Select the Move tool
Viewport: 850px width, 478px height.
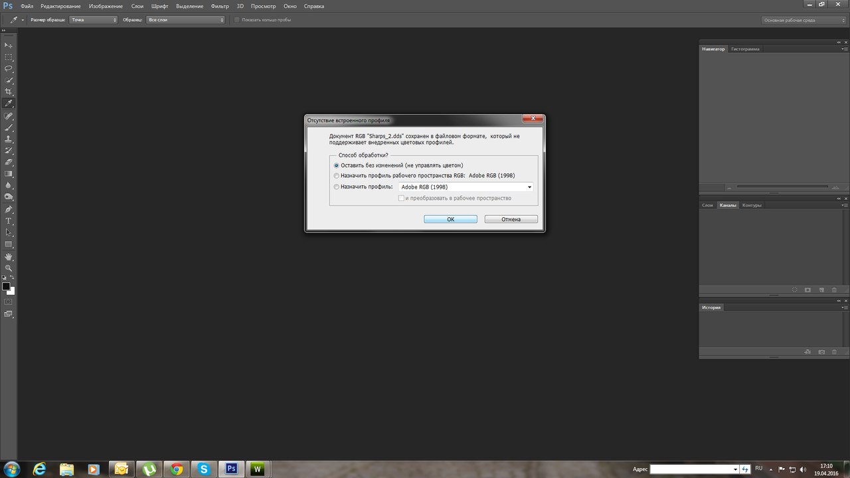click(x=9, y=44)
